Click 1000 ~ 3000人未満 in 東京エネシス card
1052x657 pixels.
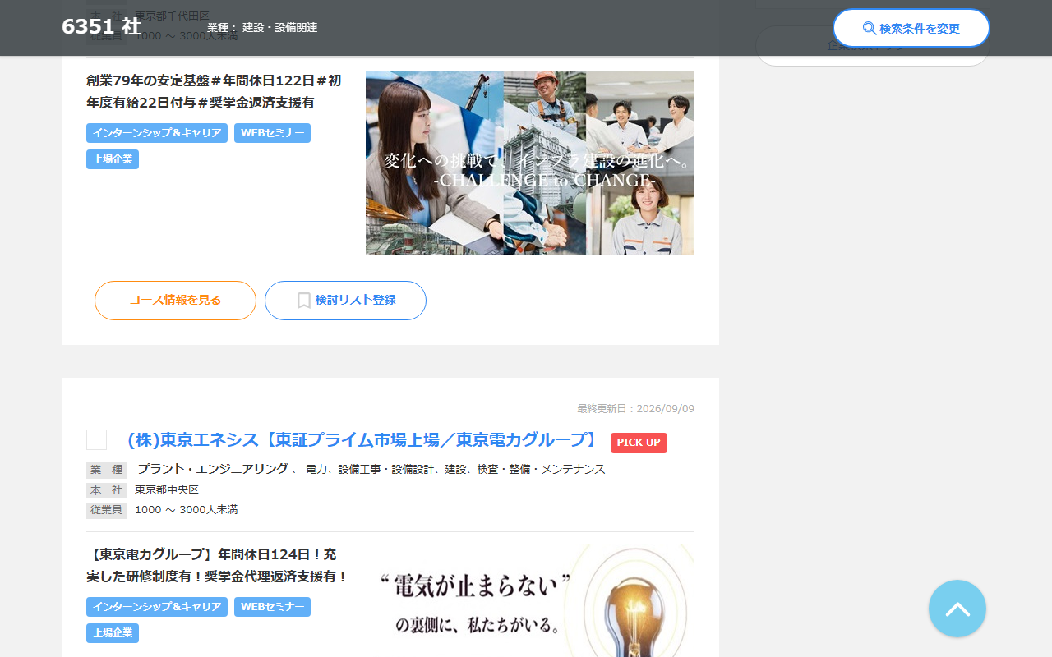click(x=187, y=510)
